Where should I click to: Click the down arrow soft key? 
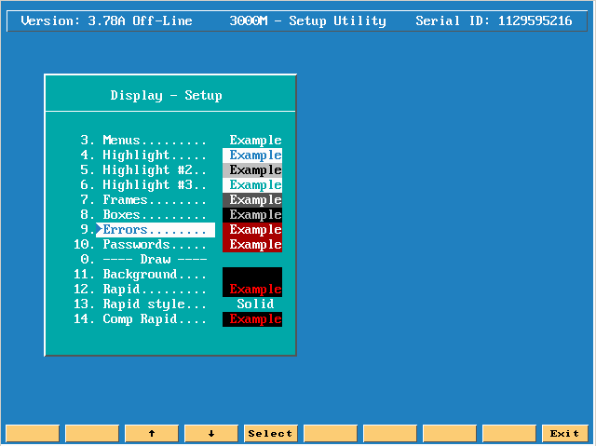(x=211, y=434)
